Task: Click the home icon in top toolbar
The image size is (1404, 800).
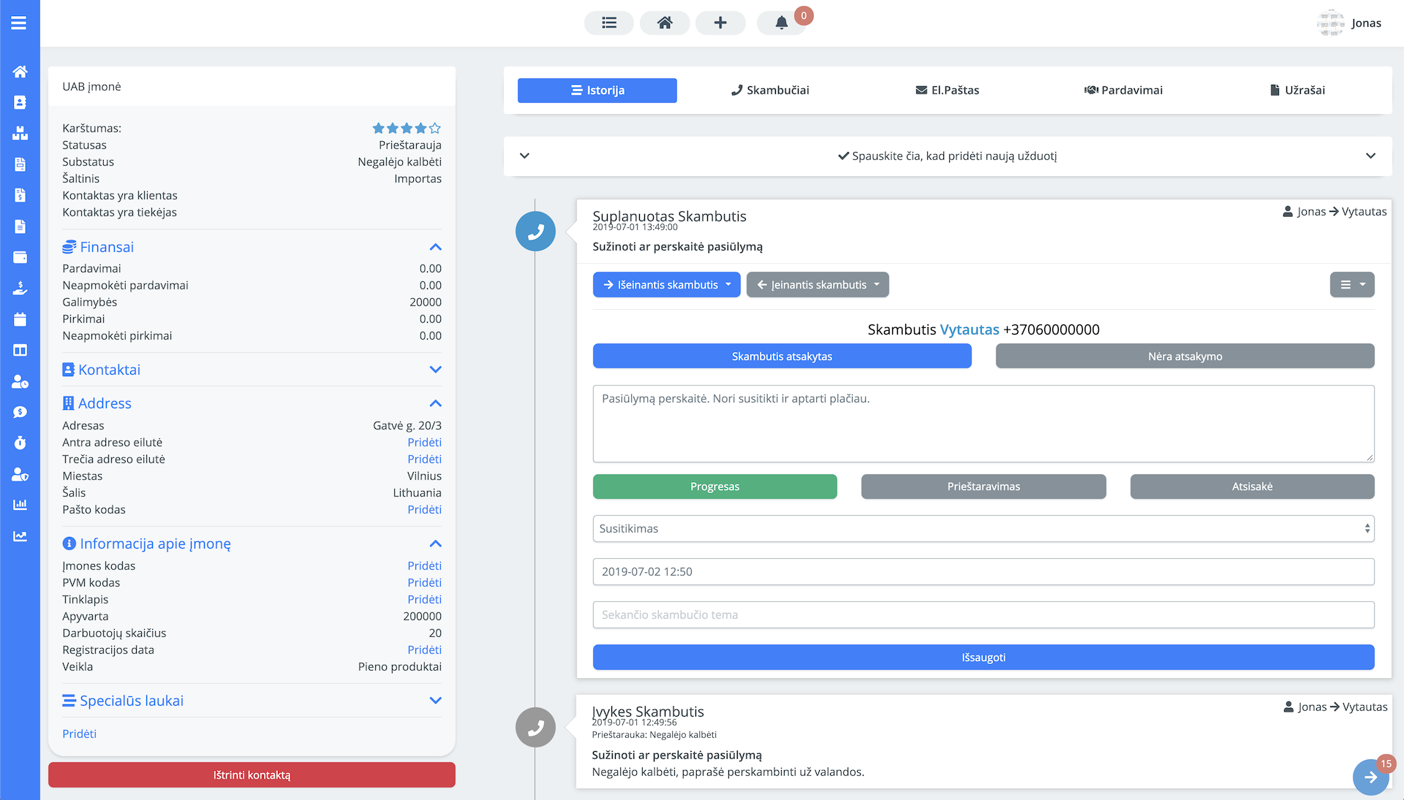Action: click(664, 23)
